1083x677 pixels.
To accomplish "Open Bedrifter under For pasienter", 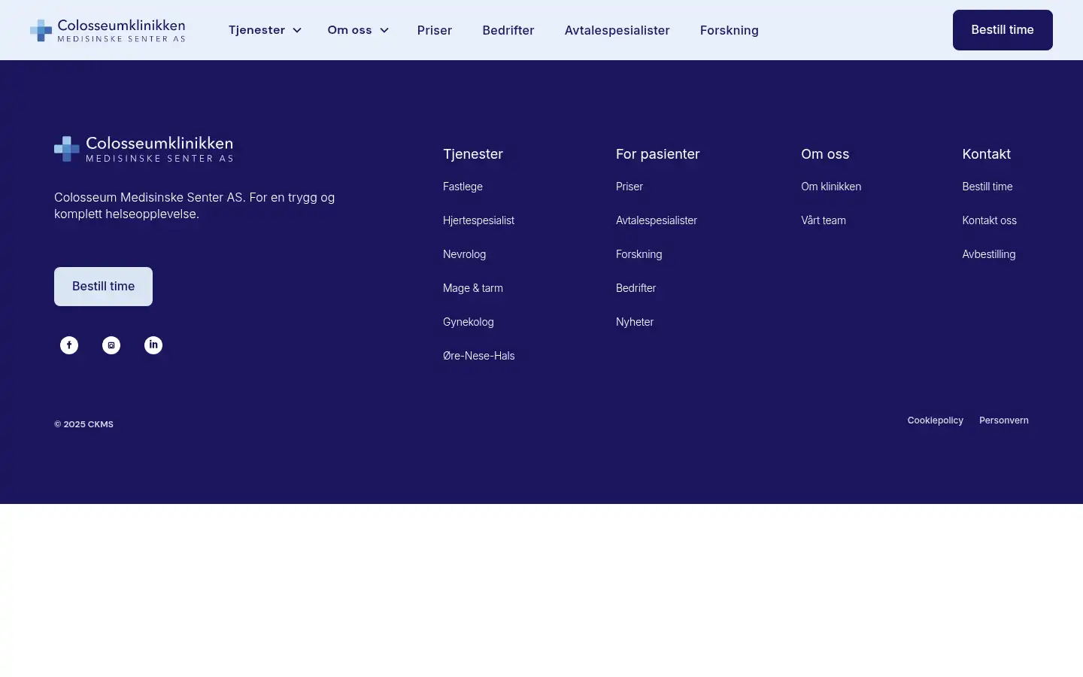I will click(636, 288).
